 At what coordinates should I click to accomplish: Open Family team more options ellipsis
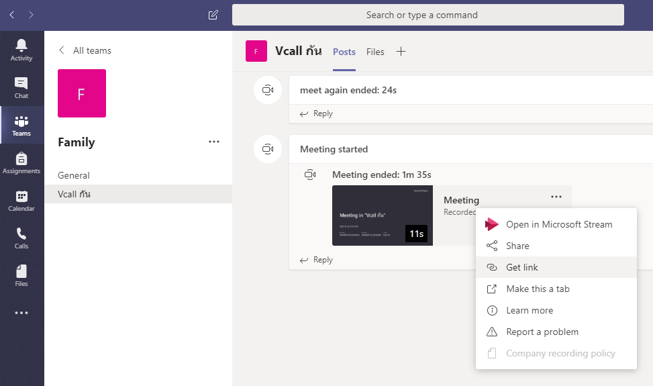coord(214,142)
